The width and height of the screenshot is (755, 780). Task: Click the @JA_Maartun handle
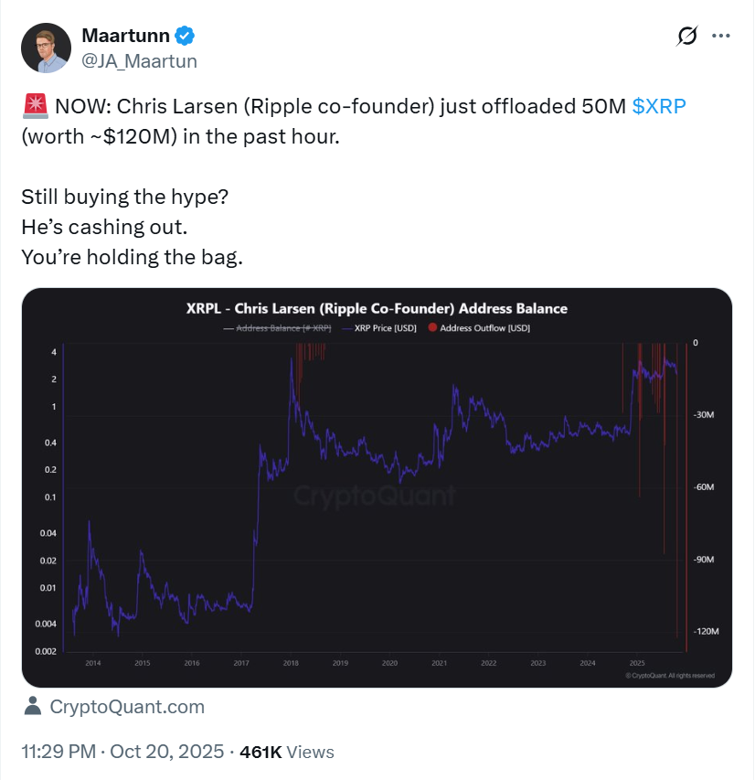(137, 61)
